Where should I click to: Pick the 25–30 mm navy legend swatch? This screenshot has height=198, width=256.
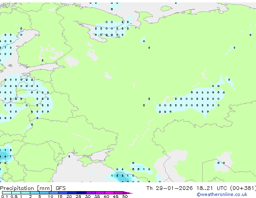(x=81, y=193)
